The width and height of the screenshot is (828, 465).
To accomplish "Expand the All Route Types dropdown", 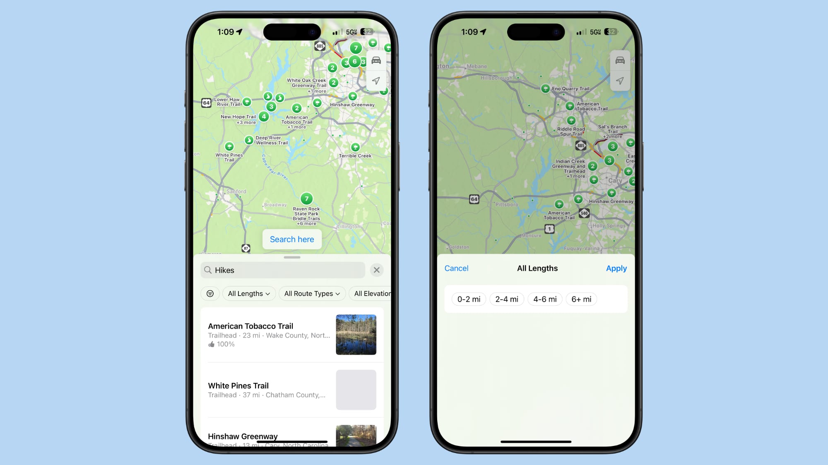I will click(312, 293).
